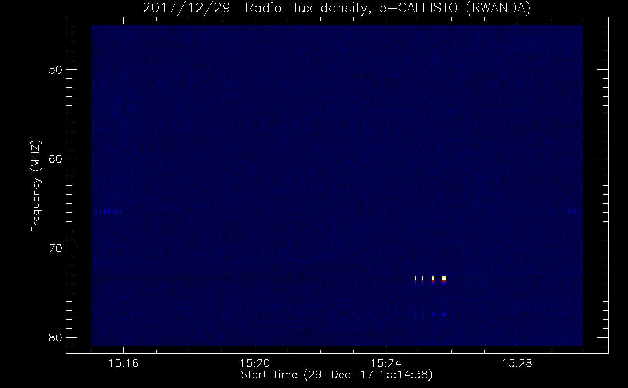
Task: Click the faint blue signal near 66 MHz at left
Action: tap(108, 211)
